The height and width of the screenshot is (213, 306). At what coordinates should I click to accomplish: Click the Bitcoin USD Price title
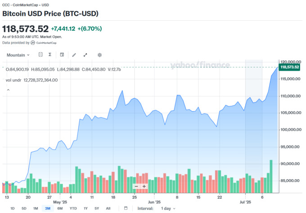50,14
